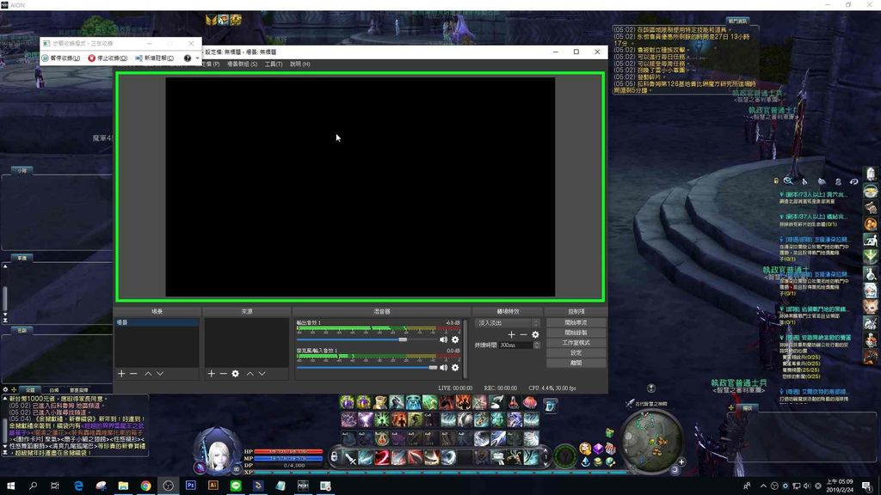Move source down in 來源 panel
881x495 pixels.
click(x=262, y=374)
